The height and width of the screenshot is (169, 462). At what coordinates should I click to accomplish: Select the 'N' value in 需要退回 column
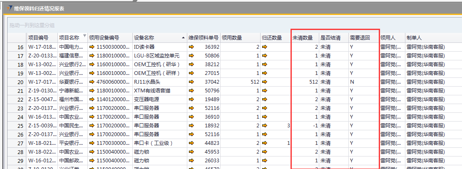click(x=352, y=82)
